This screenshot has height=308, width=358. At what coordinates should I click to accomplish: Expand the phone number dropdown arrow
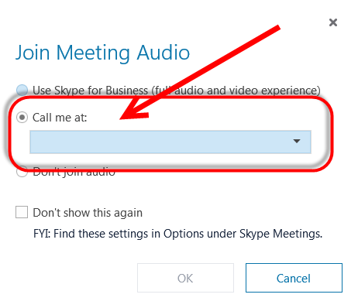coord(297,141)
